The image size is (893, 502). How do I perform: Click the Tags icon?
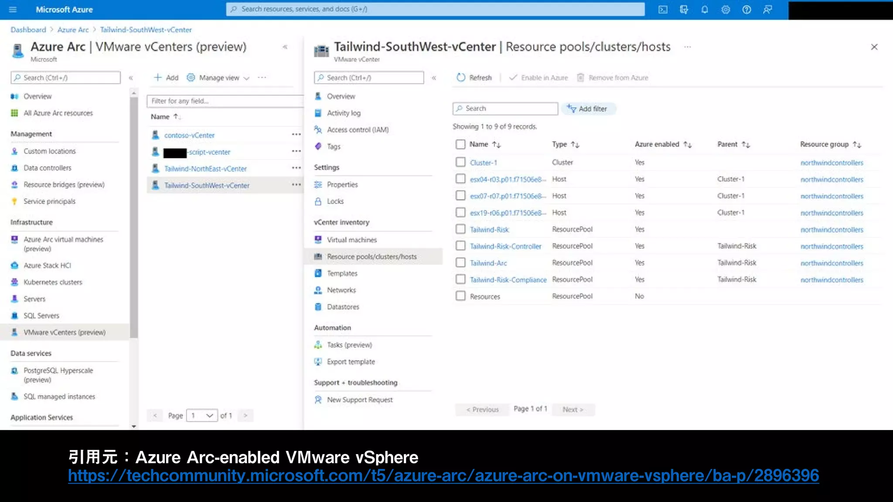[x=318, y=146]
